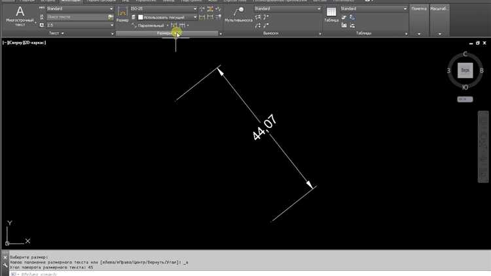Open the dimension style dropdown ISO-25
The width and height of the screenshot is (491, 276).
[x=164, y=9]
